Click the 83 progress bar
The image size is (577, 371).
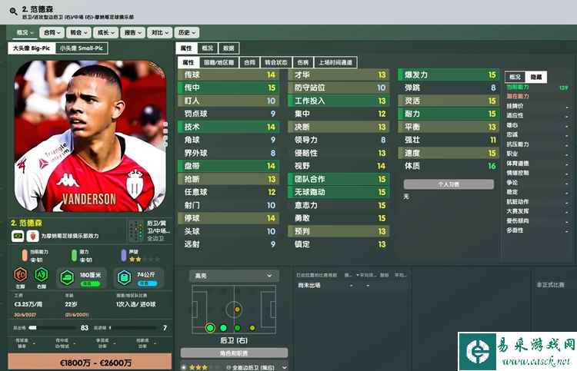[55, 328]
